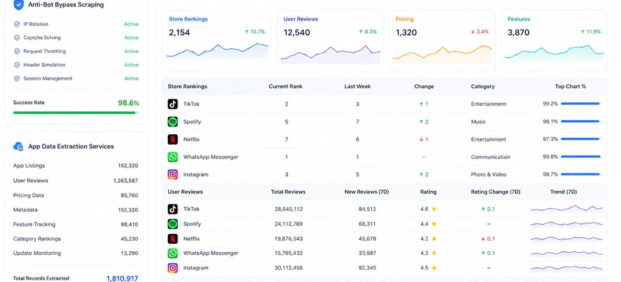Open the Features summary card
Screen dimensions: 621x282
coord(554,41)
